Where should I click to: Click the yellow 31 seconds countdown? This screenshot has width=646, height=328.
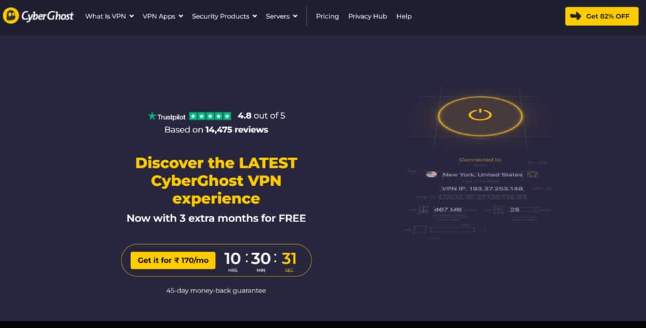point(289,258)
